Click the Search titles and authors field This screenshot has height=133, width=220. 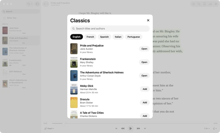[x=110, y=29]
